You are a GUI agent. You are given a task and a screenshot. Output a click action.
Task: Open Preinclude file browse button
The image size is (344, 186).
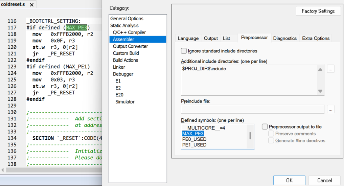[330, 109]
